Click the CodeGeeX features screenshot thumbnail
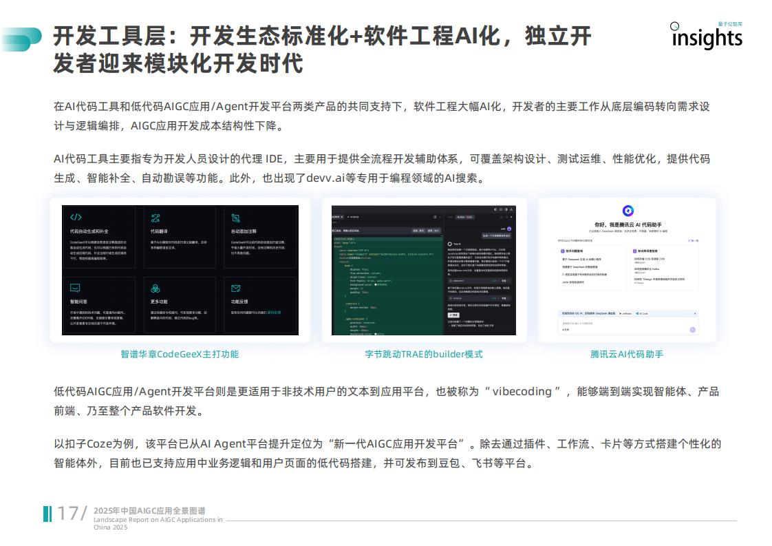 (x=180, y=270)
